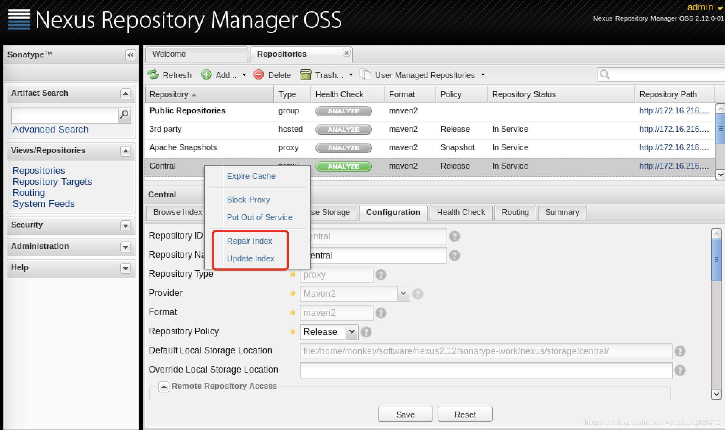Viewport: 725px width, 430px height.
Task: Click green ANALYZE for Central
Action: click(x=343, y=166)
